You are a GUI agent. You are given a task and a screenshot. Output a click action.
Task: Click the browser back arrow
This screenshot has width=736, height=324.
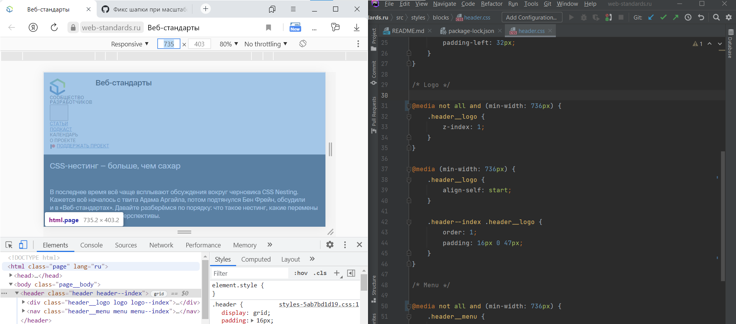pos(12,27)
